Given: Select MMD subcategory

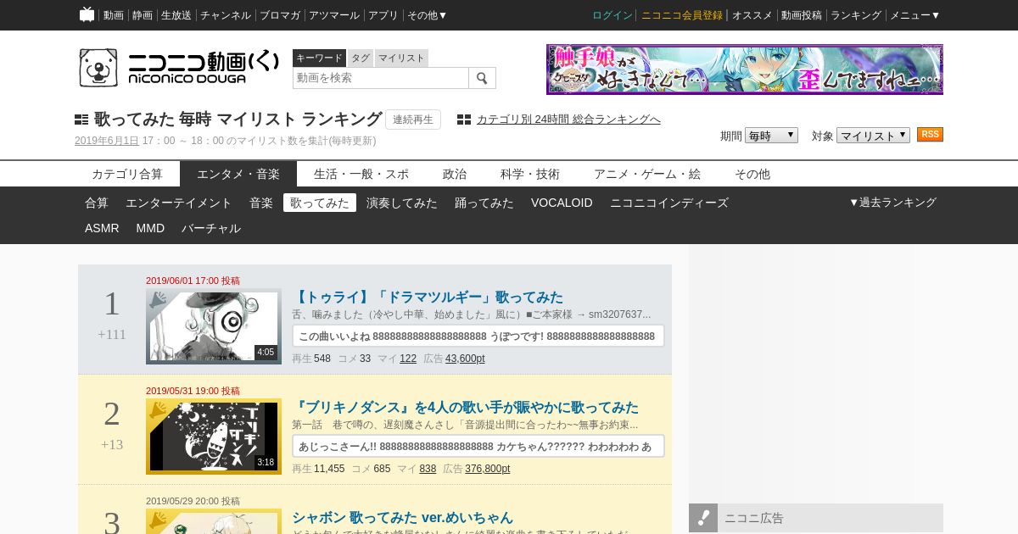Looking at the screenshot, I should click(x=150, y=228).
